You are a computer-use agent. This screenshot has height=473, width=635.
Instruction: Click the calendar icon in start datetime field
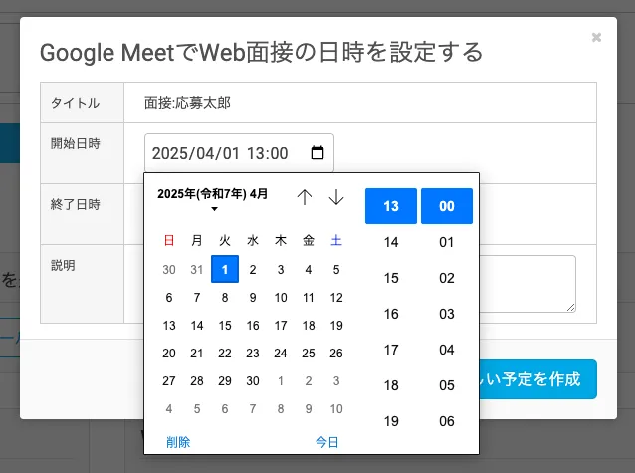[x=317, y=153]
